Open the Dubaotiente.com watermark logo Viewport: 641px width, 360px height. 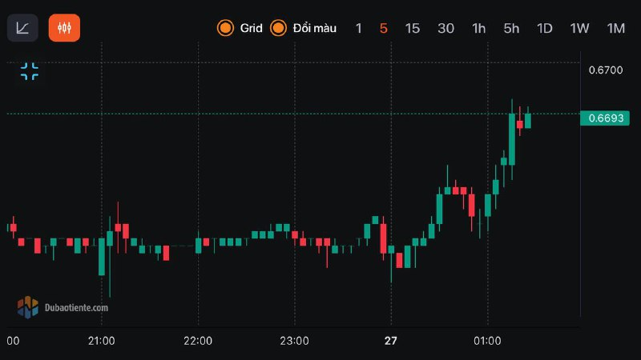(62, 306)
